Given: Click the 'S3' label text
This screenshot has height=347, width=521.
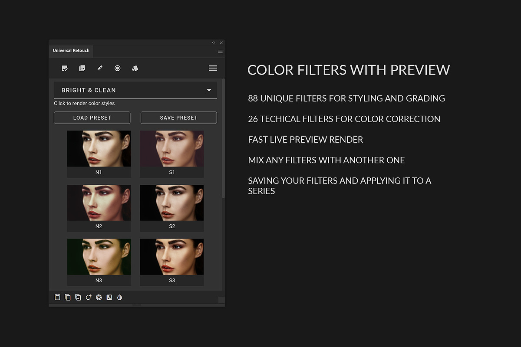Looking at the screenshot, I should pos(172,281).
